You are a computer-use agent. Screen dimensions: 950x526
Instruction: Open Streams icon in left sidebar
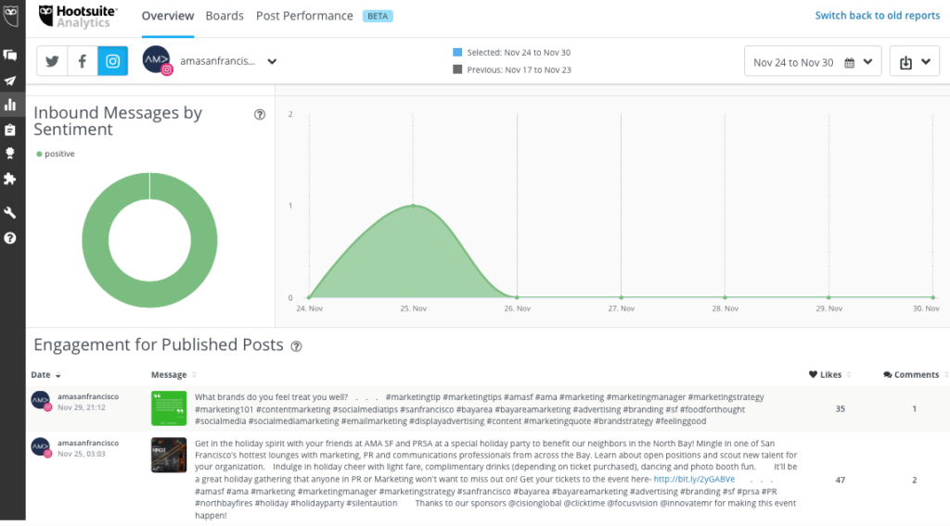10,55
